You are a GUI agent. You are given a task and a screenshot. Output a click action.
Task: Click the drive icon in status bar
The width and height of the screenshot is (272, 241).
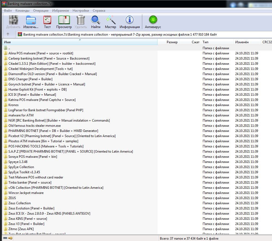(5, 238)
